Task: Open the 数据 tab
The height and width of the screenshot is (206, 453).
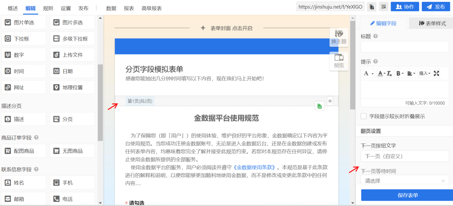Action: click(111, 8)
